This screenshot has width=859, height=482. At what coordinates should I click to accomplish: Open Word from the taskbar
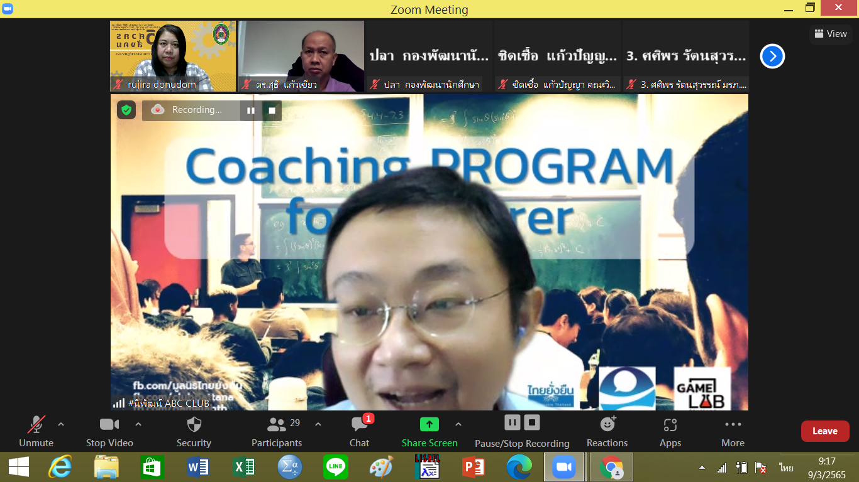click(198, 467)
